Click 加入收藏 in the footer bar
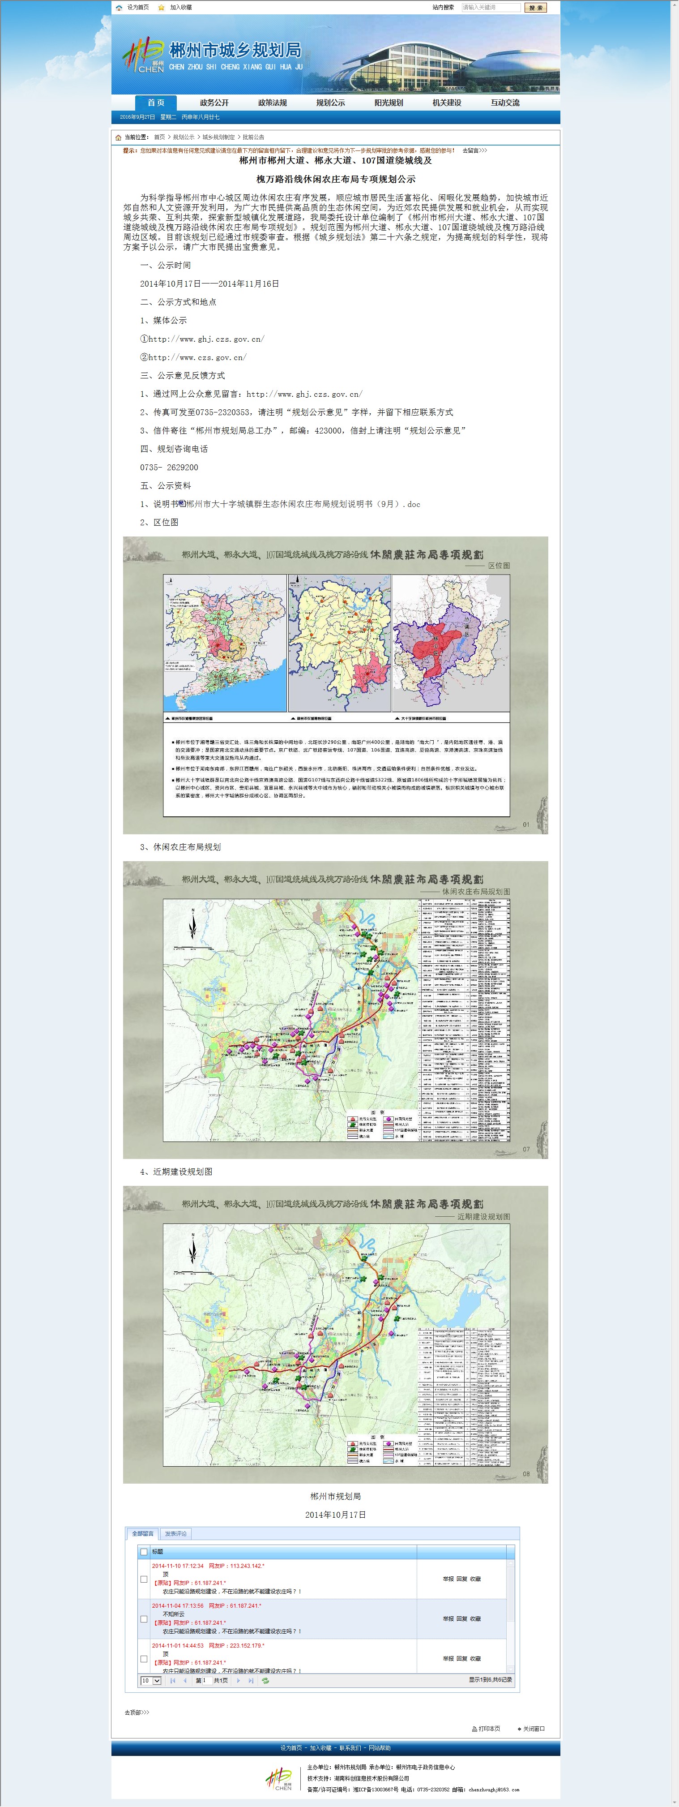The width and height of the screenshot is (679, 1807). tap(320, 1747)
